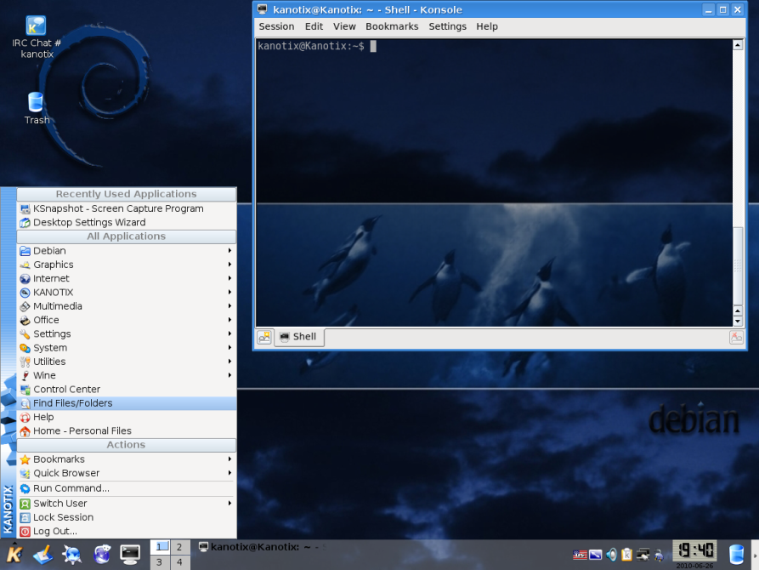Click the Konsole vertical scrollbar down arrow
Image resolution: width=759 pixels, height=570 pixels.
738,321
